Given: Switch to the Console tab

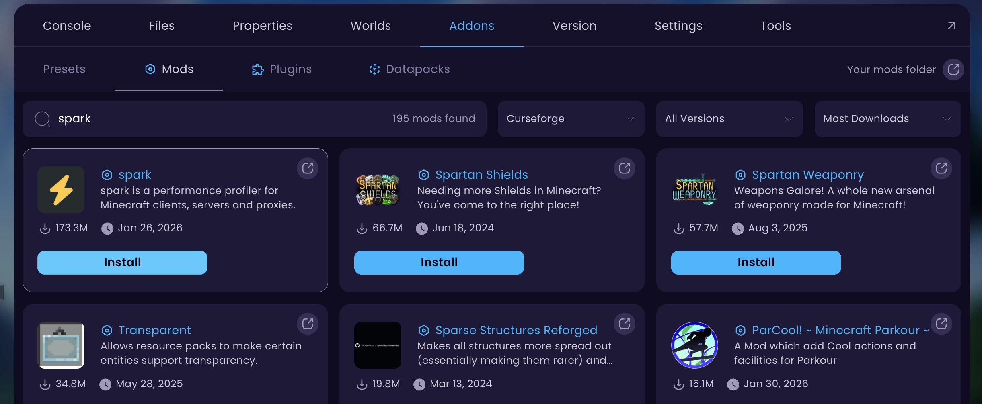Looking at the screenshot, I should (67, 26).
